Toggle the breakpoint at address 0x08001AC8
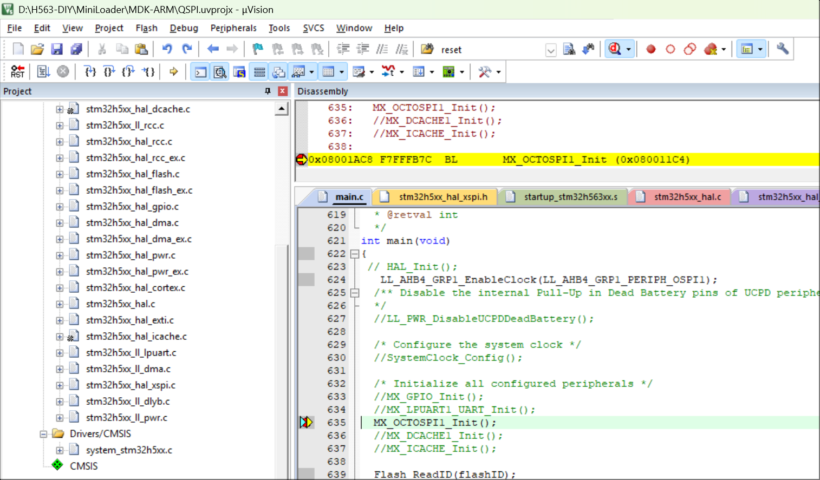Screen dimensions: 820x480 click(301, 160)
